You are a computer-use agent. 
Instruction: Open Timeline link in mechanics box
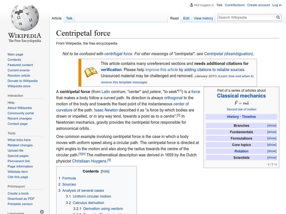pyautogui.click(x=249, y=117)
